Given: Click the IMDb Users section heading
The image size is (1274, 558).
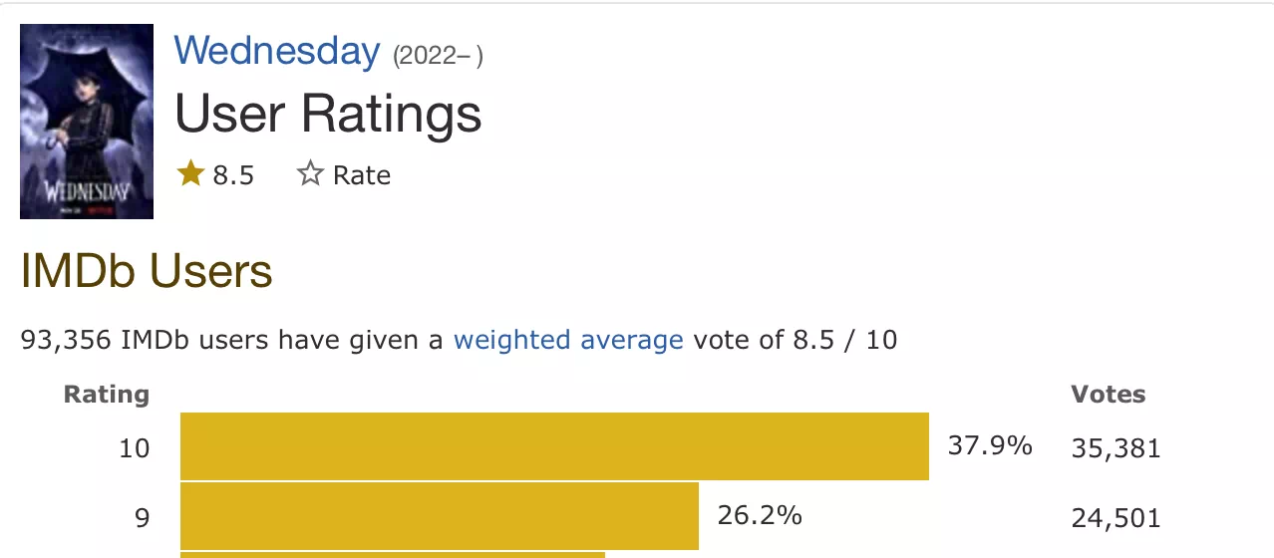Looking at the screenshot, I should tap(147, 271).
